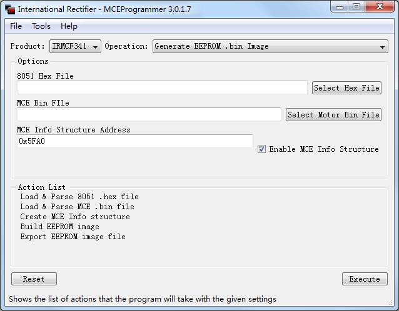Viewport: 399px width, 311px height.
Task: Maximize the MCEProgrammer window
Action: [356, 7]
